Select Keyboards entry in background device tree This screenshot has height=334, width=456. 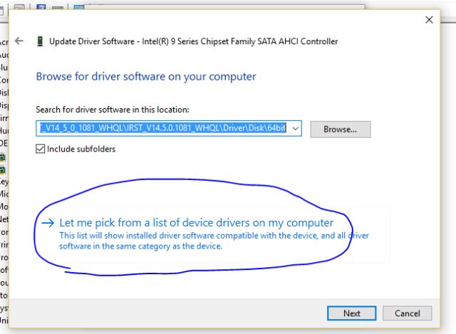click(x=4, y=182)
